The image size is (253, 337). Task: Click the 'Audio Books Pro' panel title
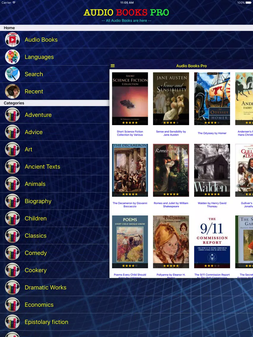click(192, 66)
